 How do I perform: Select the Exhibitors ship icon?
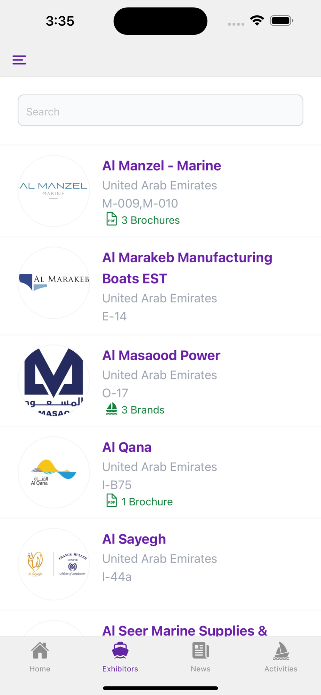(120, 651)
